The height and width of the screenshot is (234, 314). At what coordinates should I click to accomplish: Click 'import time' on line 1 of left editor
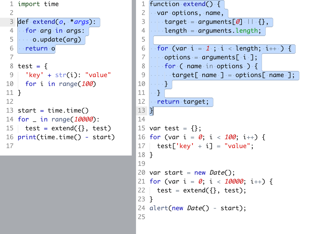click(x=38, y=4)
